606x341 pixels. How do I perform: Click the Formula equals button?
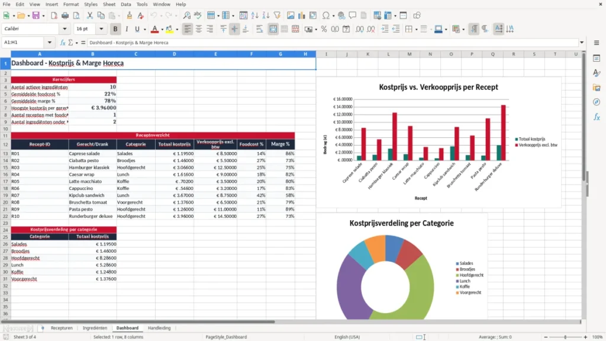click(x=83, y=43)
